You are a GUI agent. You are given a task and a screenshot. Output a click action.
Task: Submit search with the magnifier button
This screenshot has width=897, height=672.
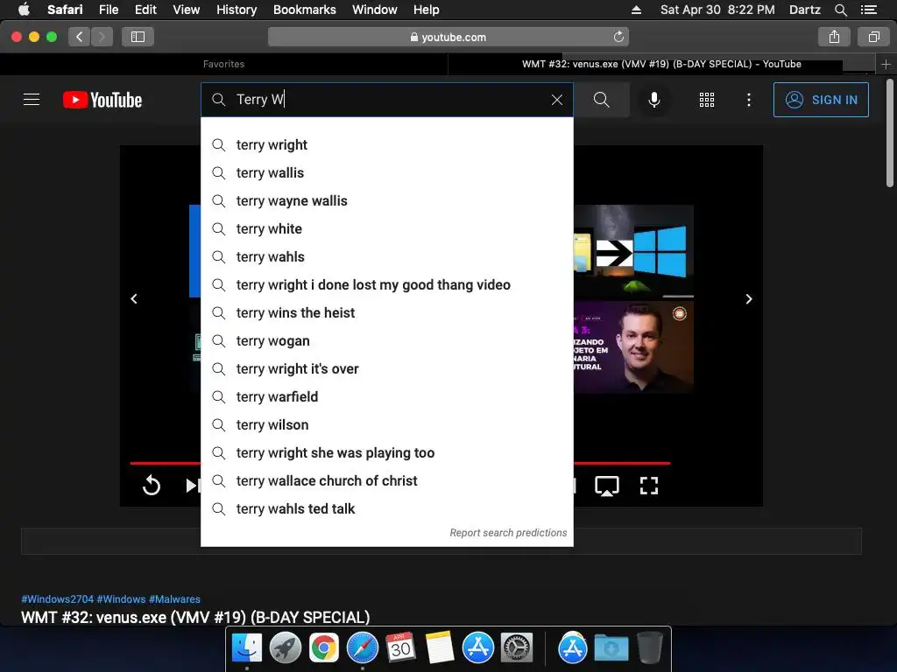(x=601, y=100)
